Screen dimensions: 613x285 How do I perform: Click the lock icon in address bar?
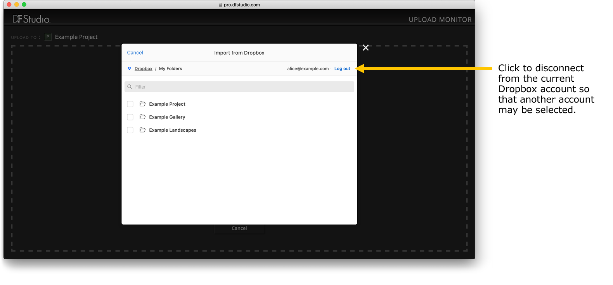(221, 5)
